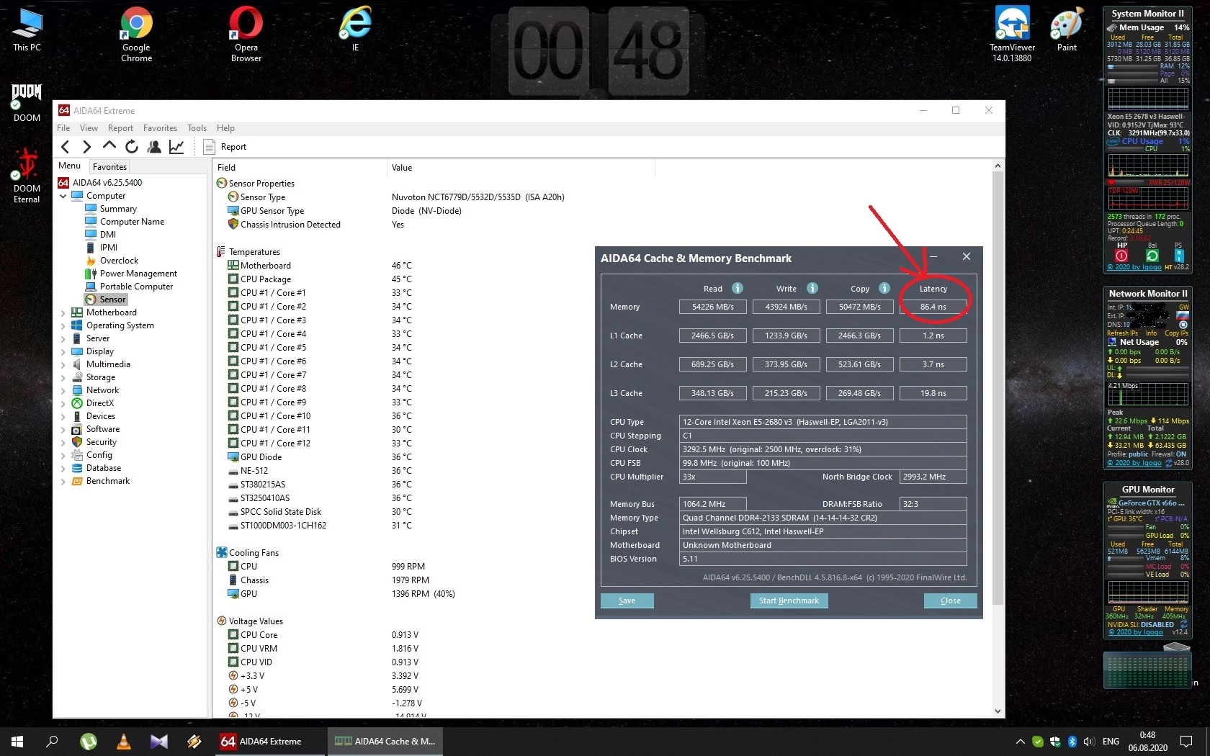This screenshot has height=756, width=1210.
Task: Open the Windows Start menu
Action: pos(17,742)
